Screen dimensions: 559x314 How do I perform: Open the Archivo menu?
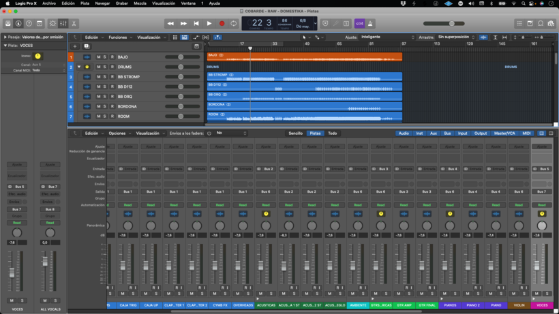point(49,3)
